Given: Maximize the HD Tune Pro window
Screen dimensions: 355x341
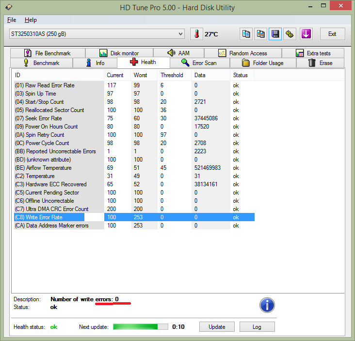Looking at the screenshot, I should point(323,6).
